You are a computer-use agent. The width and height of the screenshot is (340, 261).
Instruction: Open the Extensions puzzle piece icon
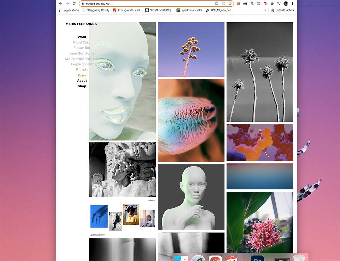tap(272, 4)
